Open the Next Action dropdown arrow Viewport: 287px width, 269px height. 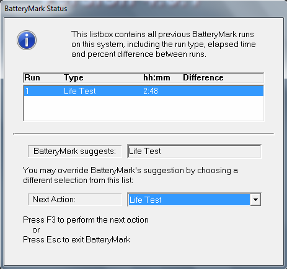[x=255, y=199]
